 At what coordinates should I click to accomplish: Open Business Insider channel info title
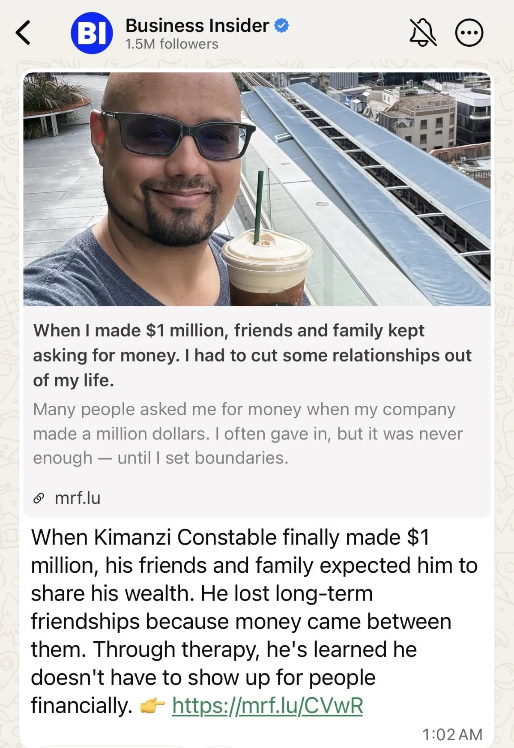(x=197, y=26)
